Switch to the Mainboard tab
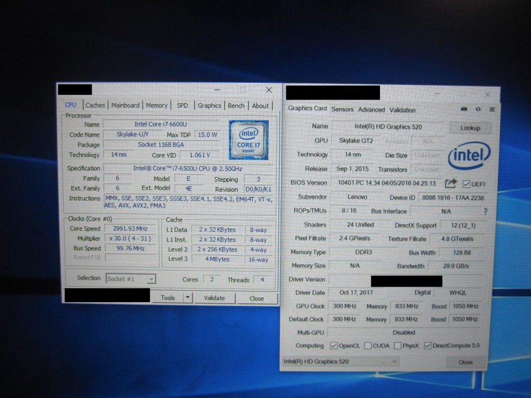The image size is (531, 398). click(125, 105)
